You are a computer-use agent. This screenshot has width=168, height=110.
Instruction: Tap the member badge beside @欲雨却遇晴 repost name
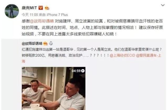tap(45, 43)
